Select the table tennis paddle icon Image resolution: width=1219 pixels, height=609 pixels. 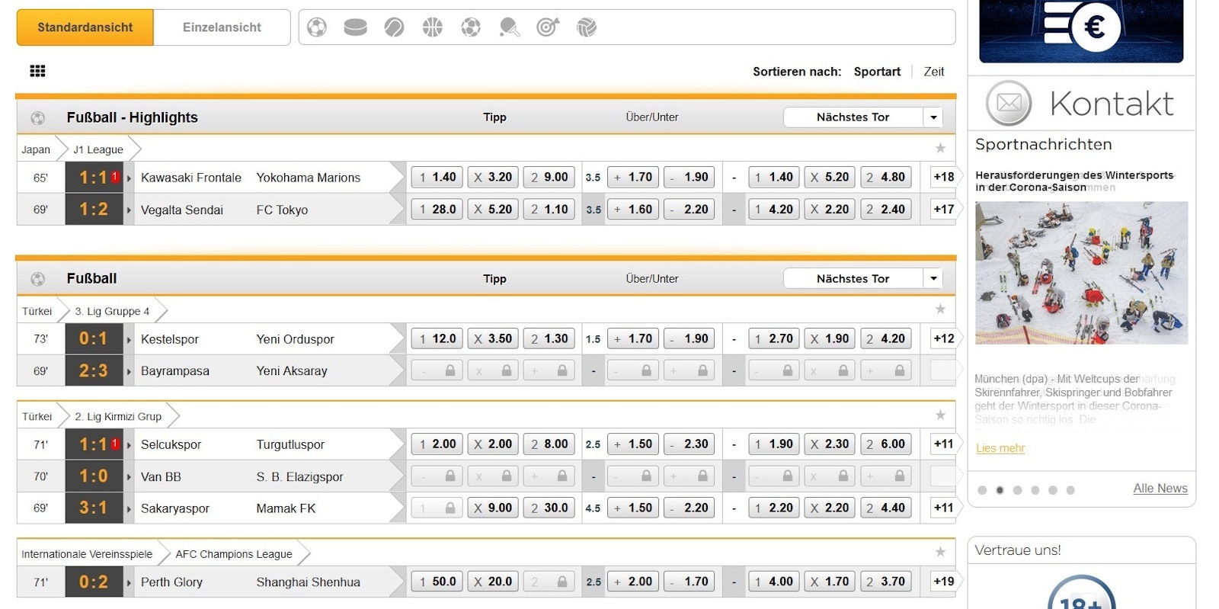509,27
